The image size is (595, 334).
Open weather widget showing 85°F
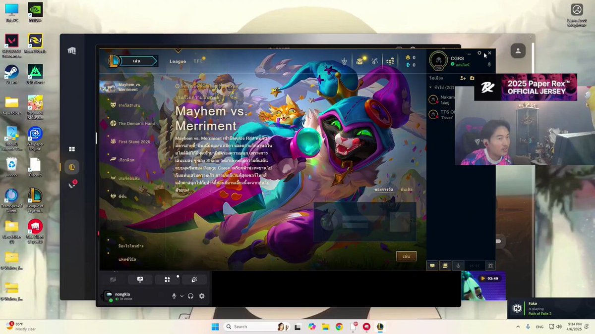pyautogui.click(x=21, y=327)
